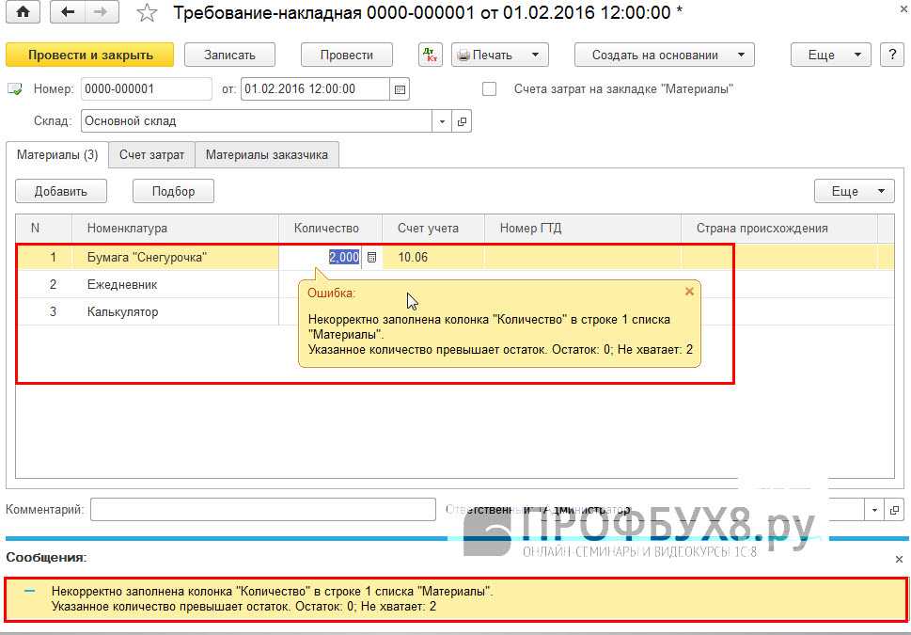Open the table Еще menu
This screenshot has width=911, height=635.
coord(855,191)
